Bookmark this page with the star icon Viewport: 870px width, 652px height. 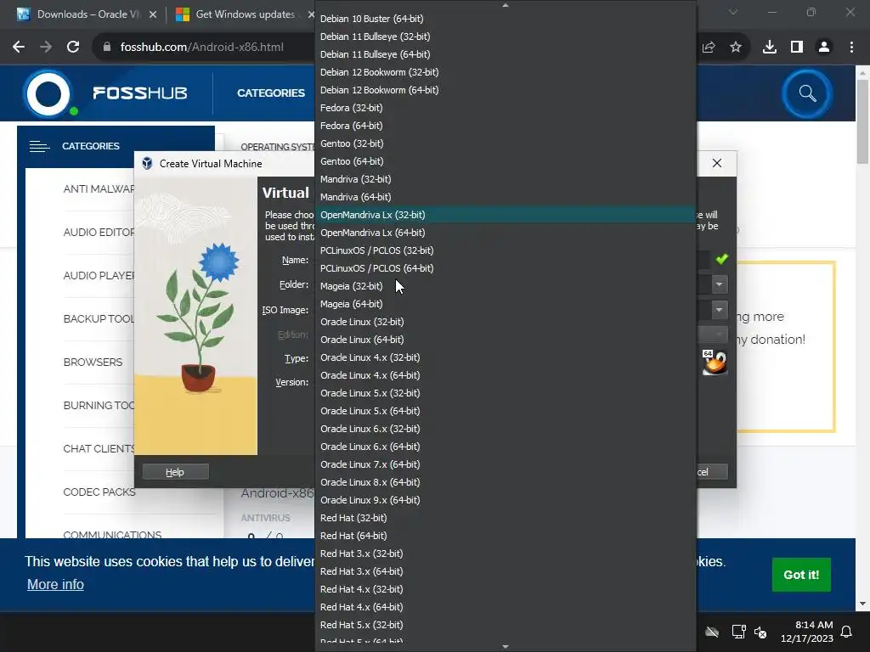click(736, 48)
